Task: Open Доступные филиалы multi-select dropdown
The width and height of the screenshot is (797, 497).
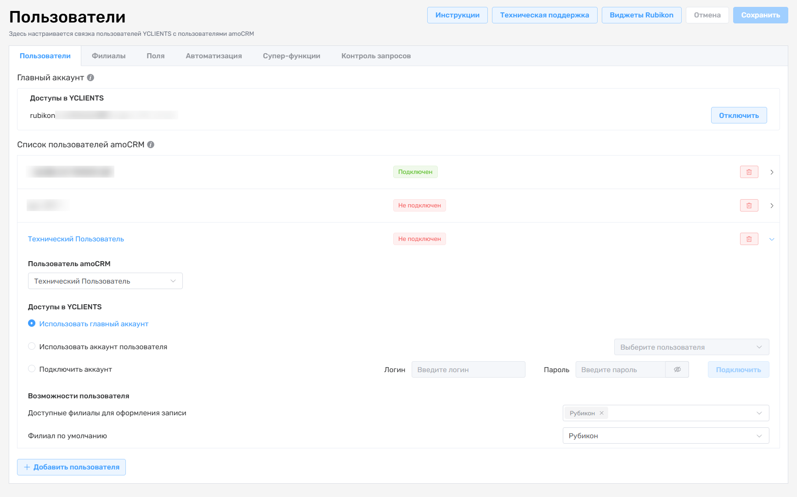Action: tap(666, 413)
